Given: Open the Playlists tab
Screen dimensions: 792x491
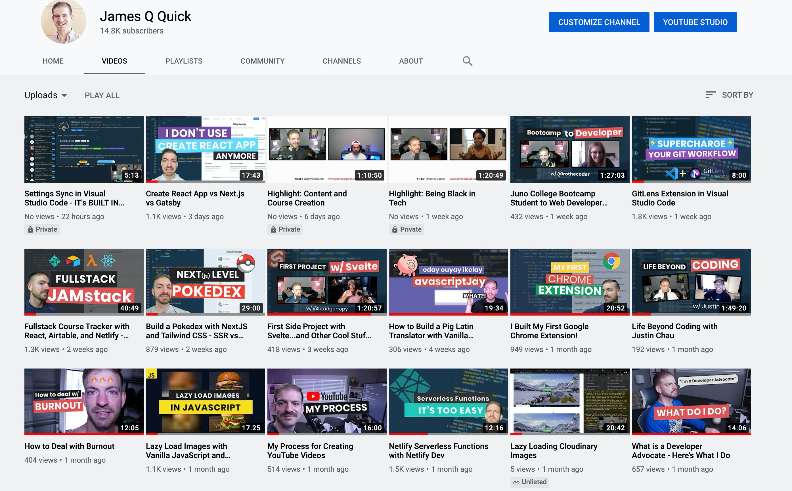Looking at the screenshot, I should pos(184,61).
